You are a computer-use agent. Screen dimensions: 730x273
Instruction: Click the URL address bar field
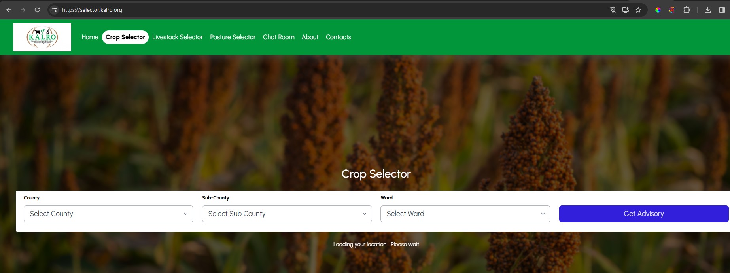click(328, 10)
